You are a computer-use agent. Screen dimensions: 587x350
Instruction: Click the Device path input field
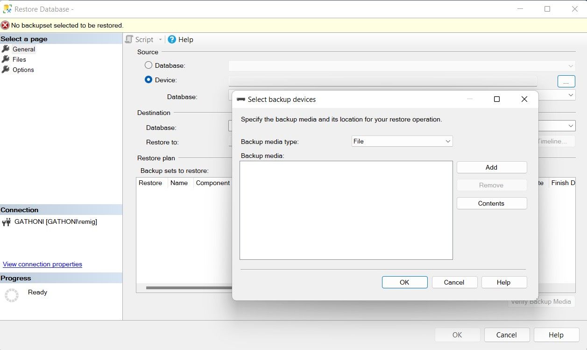click(383, 81)
